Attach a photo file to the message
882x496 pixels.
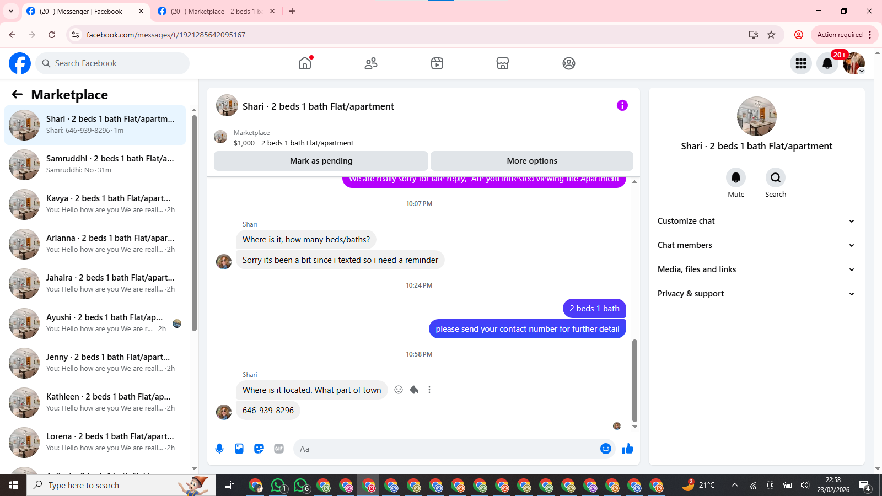click(x=239, y=449)
